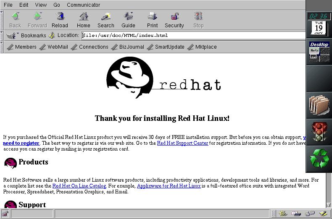Print the page via Print icon
This screenshot has height=219, width=332.
(x=152, y=20)
